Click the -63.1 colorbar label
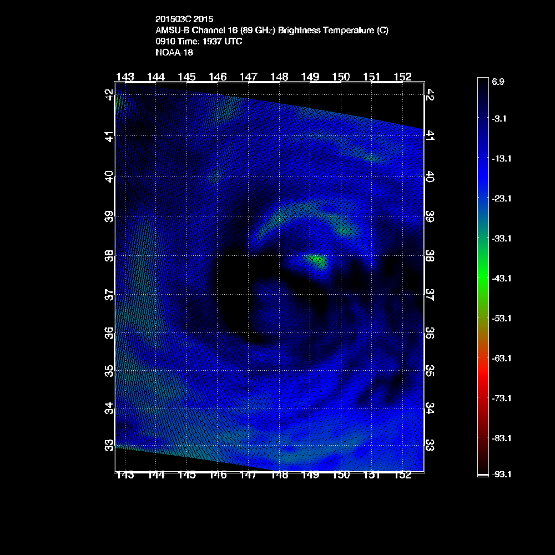 click(x=502, y=359)
